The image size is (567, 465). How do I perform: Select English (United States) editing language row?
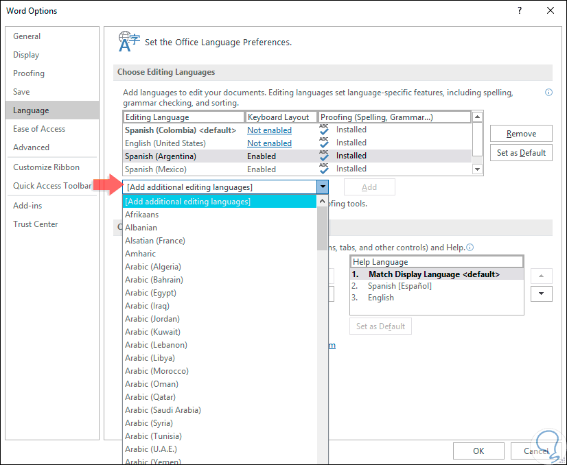297,143
